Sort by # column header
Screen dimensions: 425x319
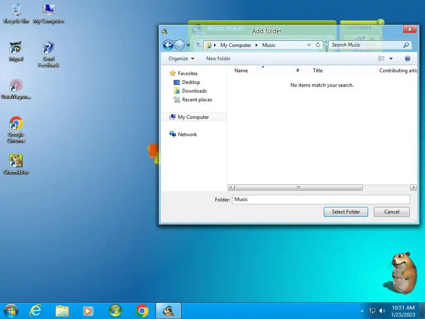[x=298, y=71]
